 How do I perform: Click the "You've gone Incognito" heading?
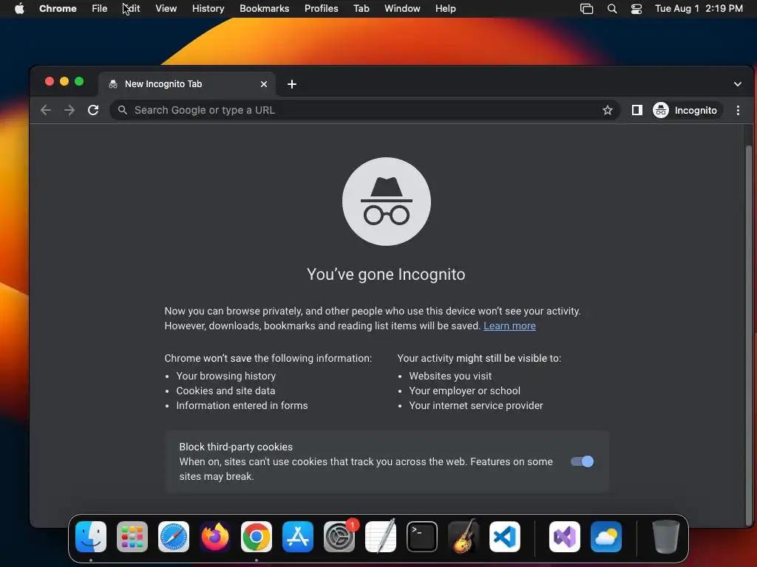(x=386, y=275)
